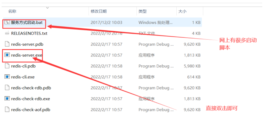Click the 1 KB size cell

(x=196, y=22)
